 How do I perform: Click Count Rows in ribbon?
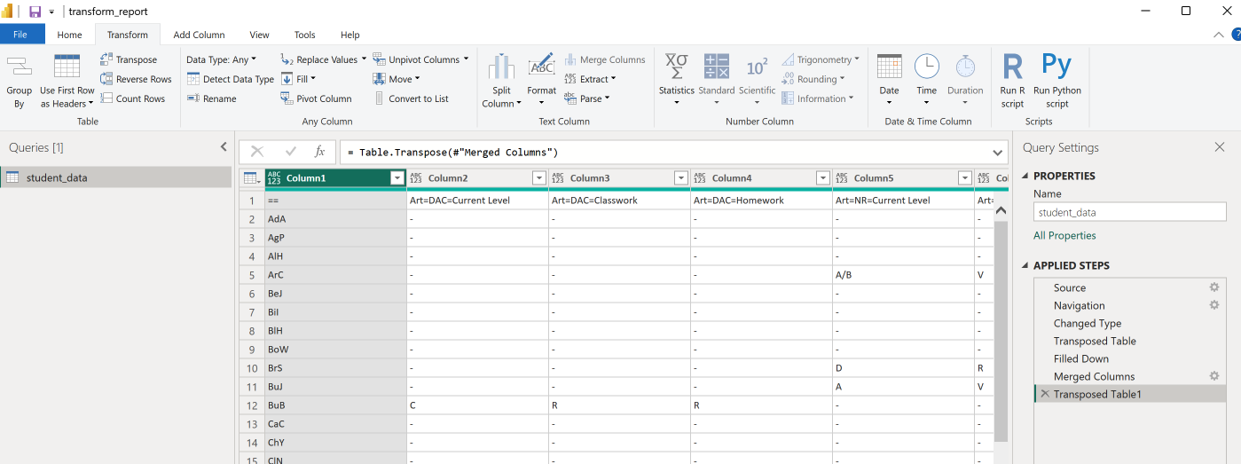pyautogui.click(x=132, y=98)
